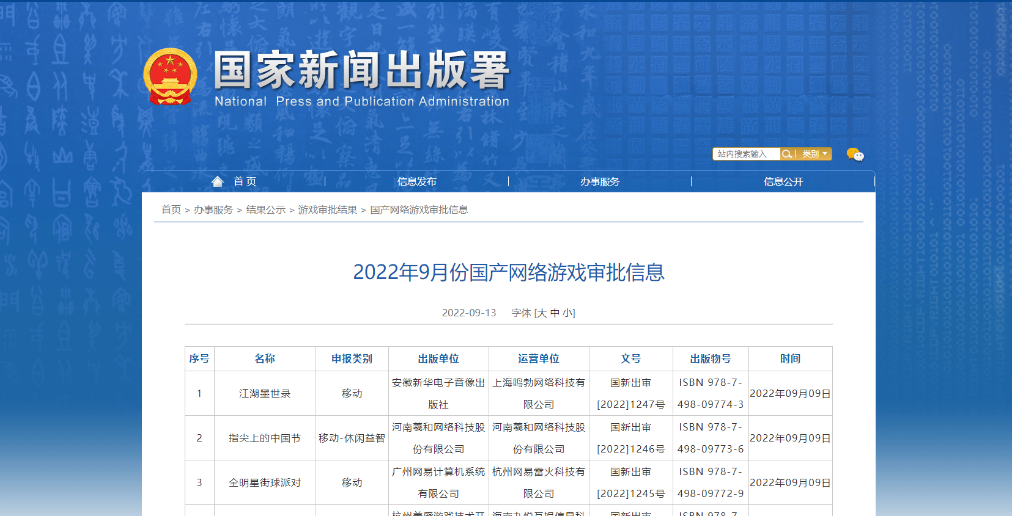Click the 出版物号 column header
Image resolution: width=1012 pixels, height=516 pixels.
coord(711,358)
